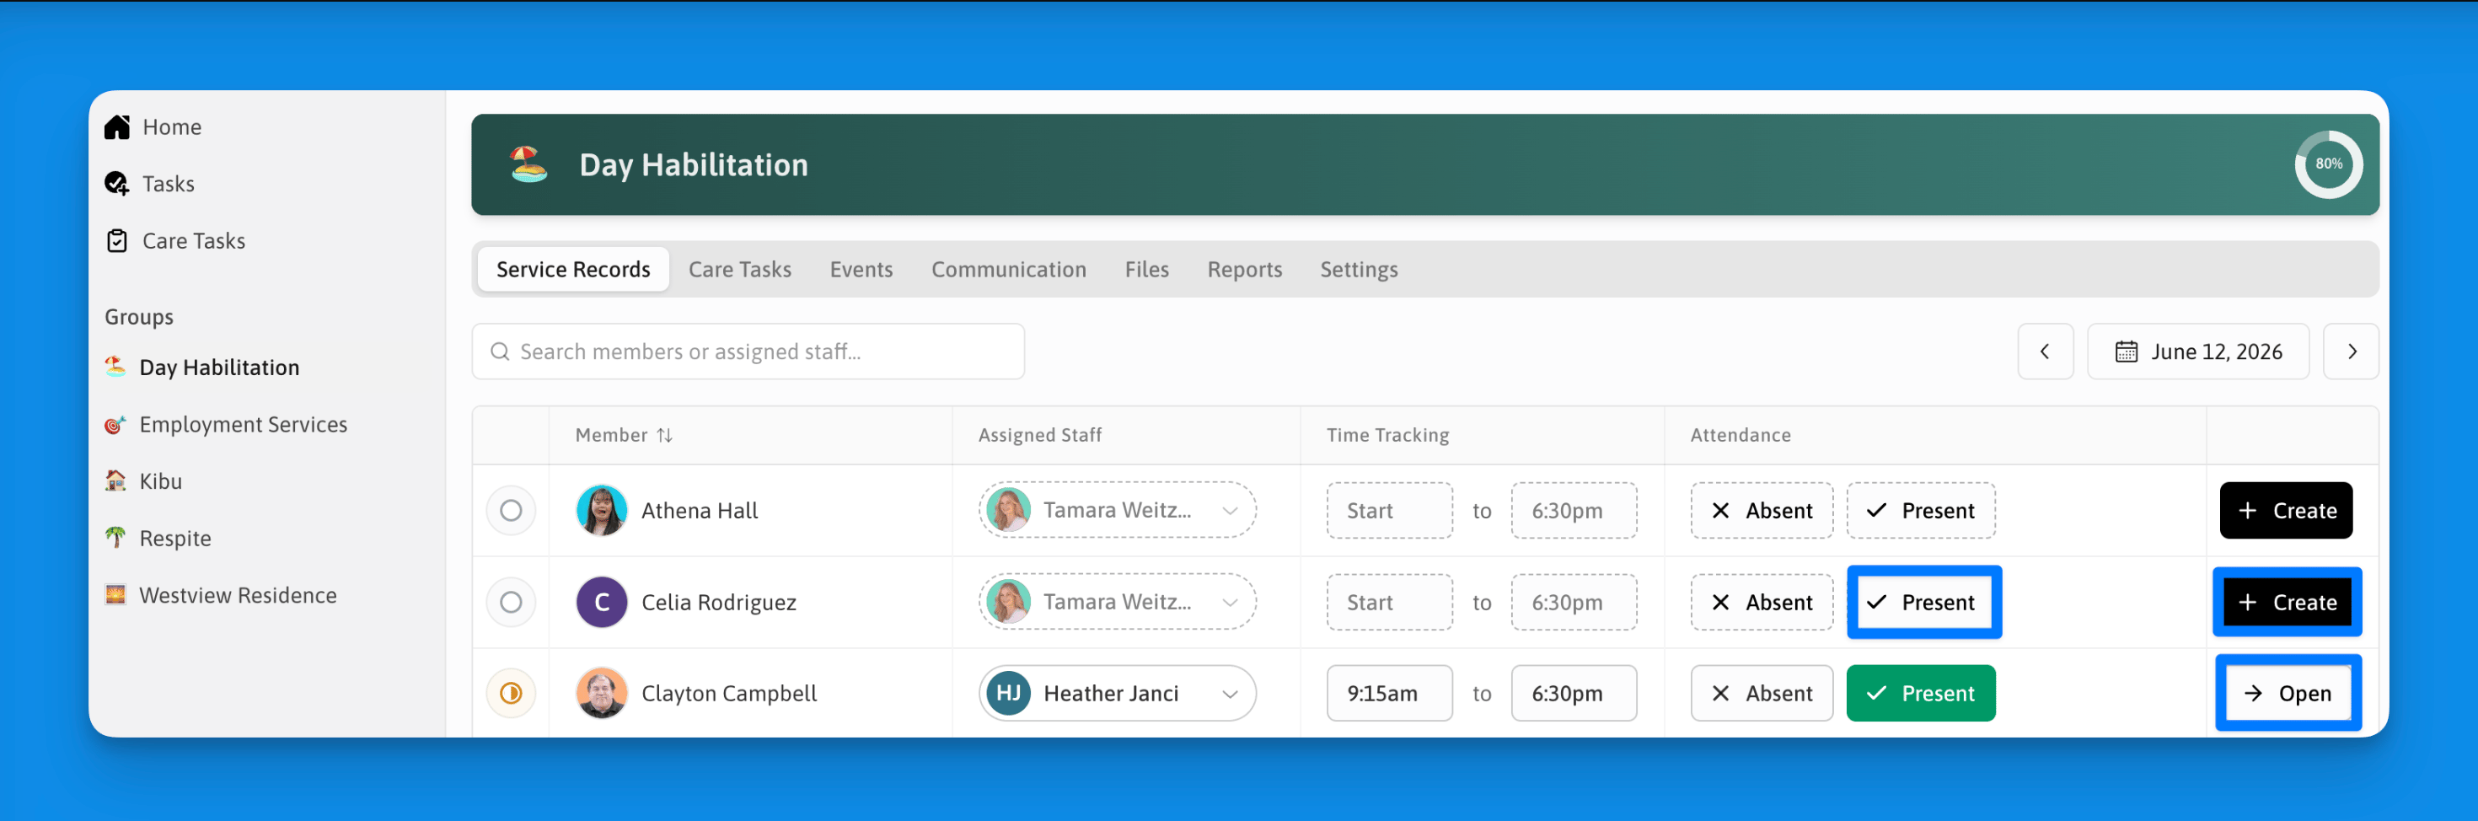Mark Athena Hall as Absent
Viewport: 2478px width, 821px height.
click(1762, 510)
